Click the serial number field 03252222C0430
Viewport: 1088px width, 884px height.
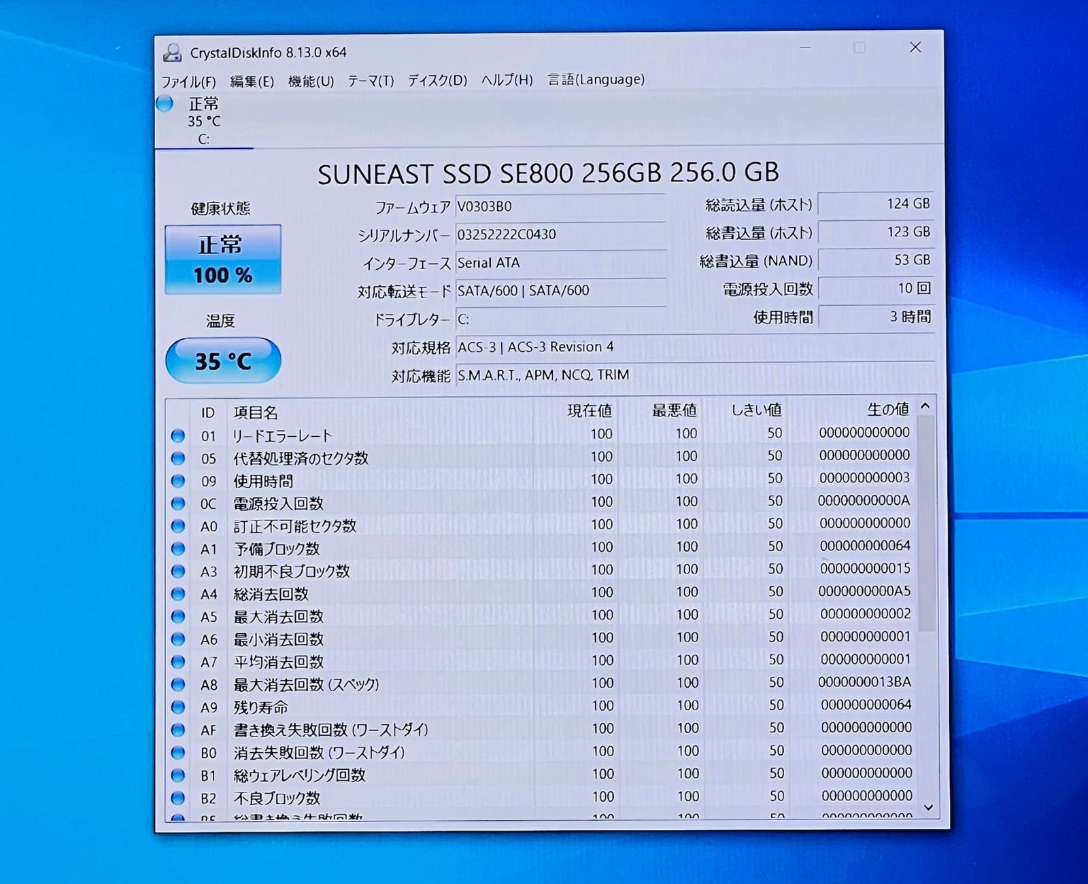[560, 234]
